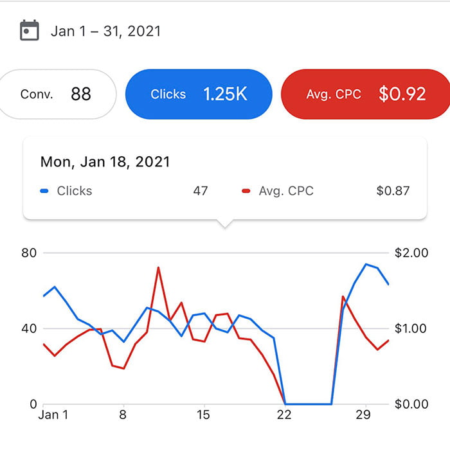Open the calendar date picker icon
Viewport: 450px width, 455px height.
click(30, 30)
